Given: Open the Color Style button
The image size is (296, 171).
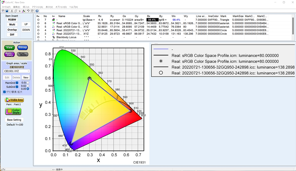Looking at the screenshot, I should [x=13, y=112].
